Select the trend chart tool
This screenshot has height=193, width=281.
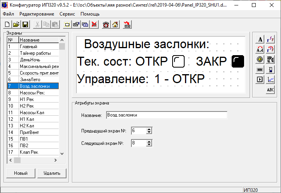click(271, 80)
